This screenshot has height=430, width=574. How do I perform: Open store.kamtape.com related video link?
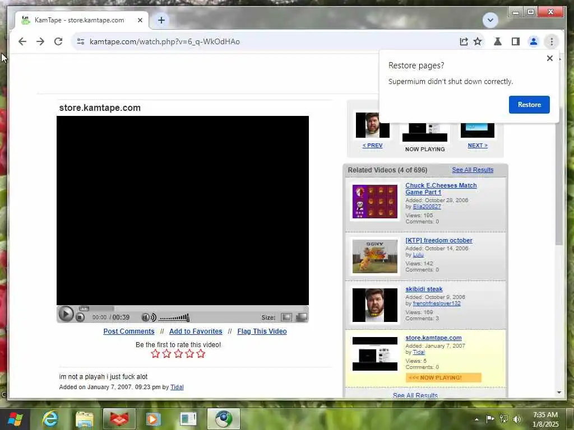click(433, 338)
